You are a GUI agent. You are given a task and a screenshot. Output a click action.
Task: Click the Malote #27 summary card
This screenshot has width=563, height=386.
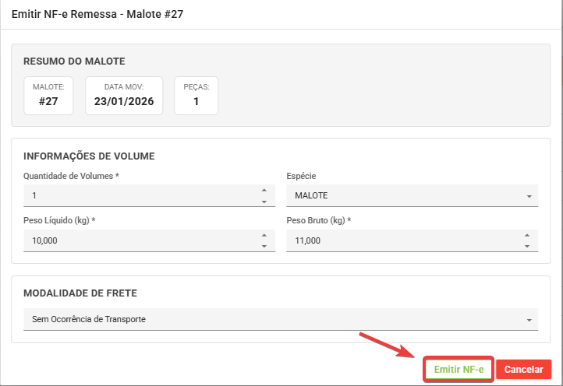pos(48,96)
